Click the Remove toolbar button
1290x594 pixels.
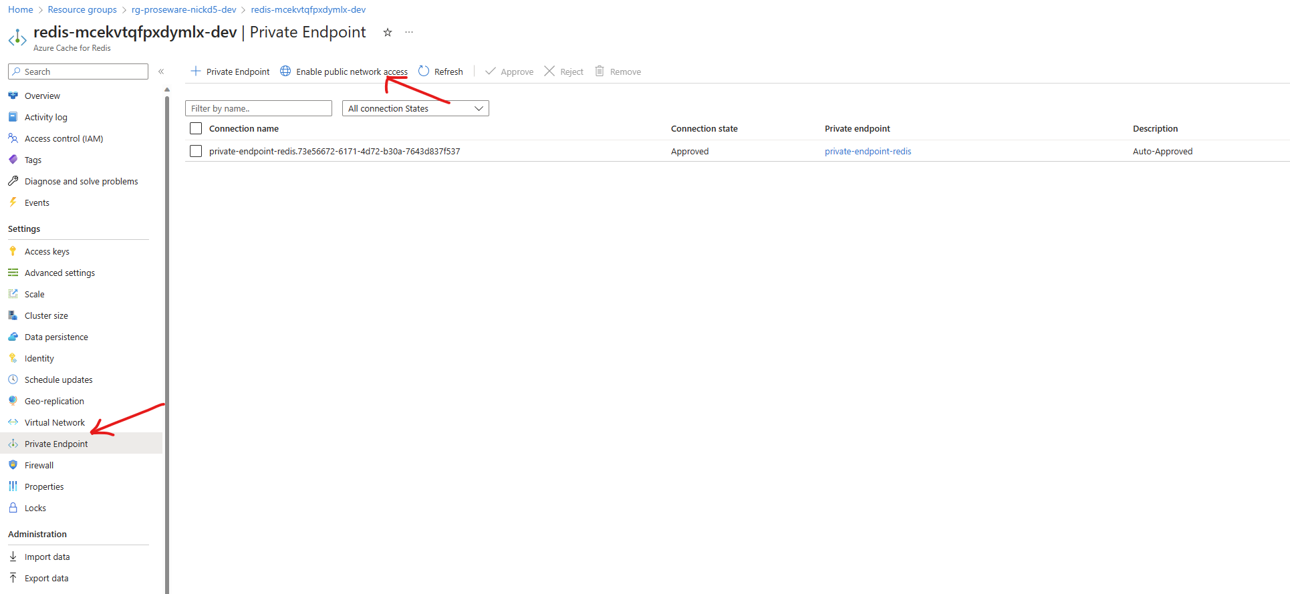pos(618,71)
